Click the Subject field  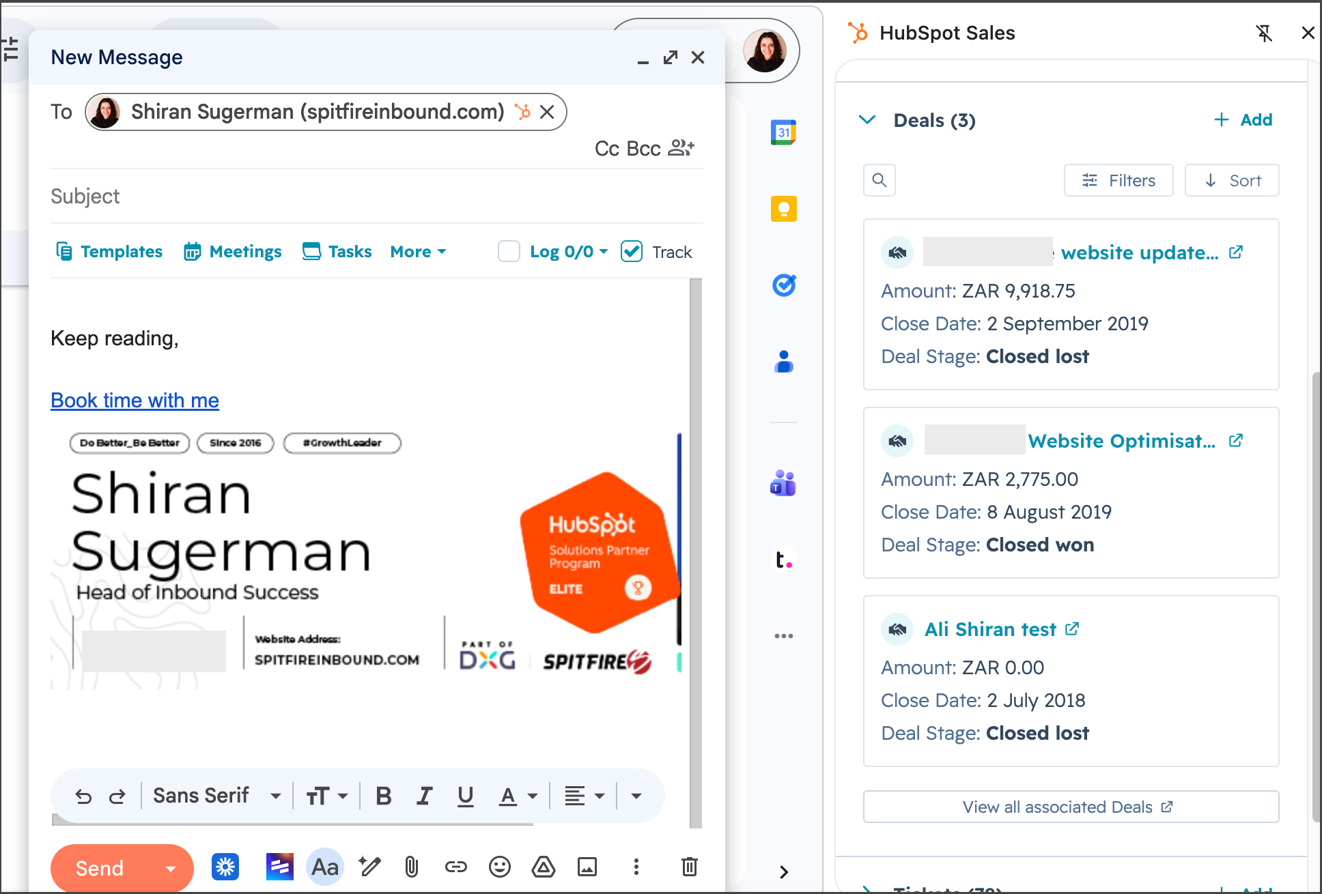point(377,197)
